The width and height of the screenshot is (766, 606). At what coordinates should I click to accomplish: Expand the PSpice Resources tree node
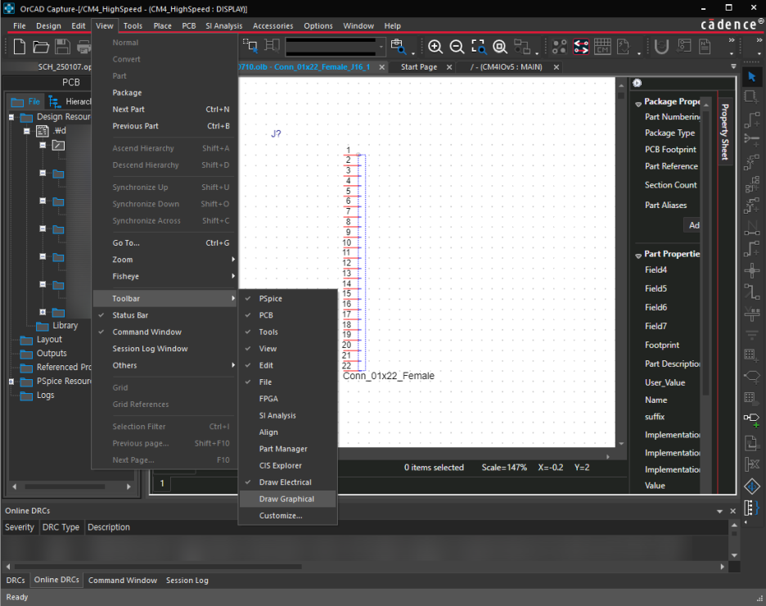(11, 382)
